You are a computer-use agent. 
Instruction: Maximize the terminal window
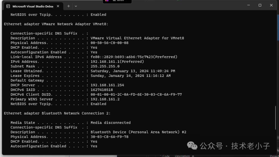(260, 5)
